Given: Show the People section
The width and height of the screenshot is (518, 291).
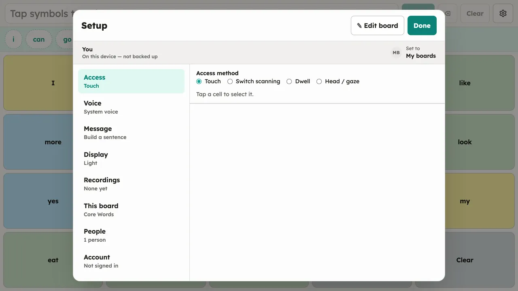Looking at the screenshot, I should point(131,235).
